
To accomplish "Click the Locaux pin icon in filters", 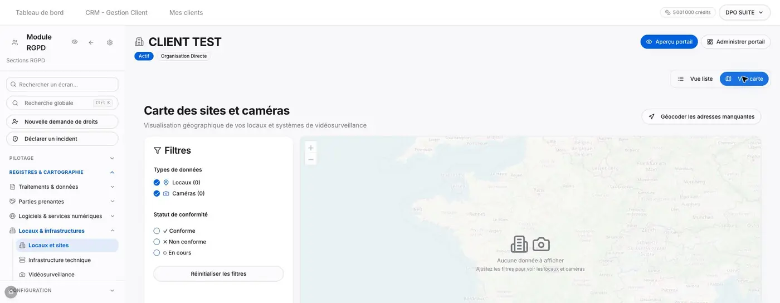I will coord(165,183).
